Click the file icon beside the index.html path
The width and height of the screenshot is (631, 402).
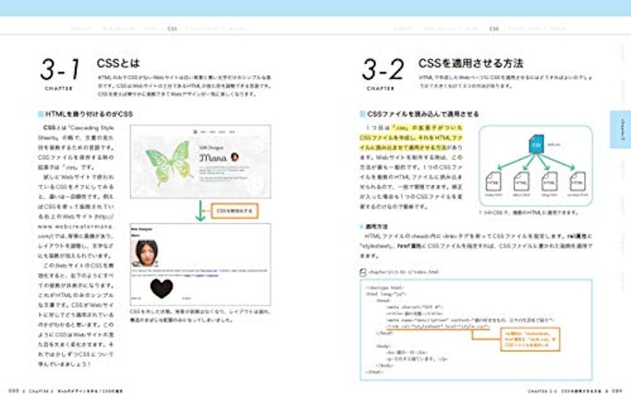[x=363, y=272]
